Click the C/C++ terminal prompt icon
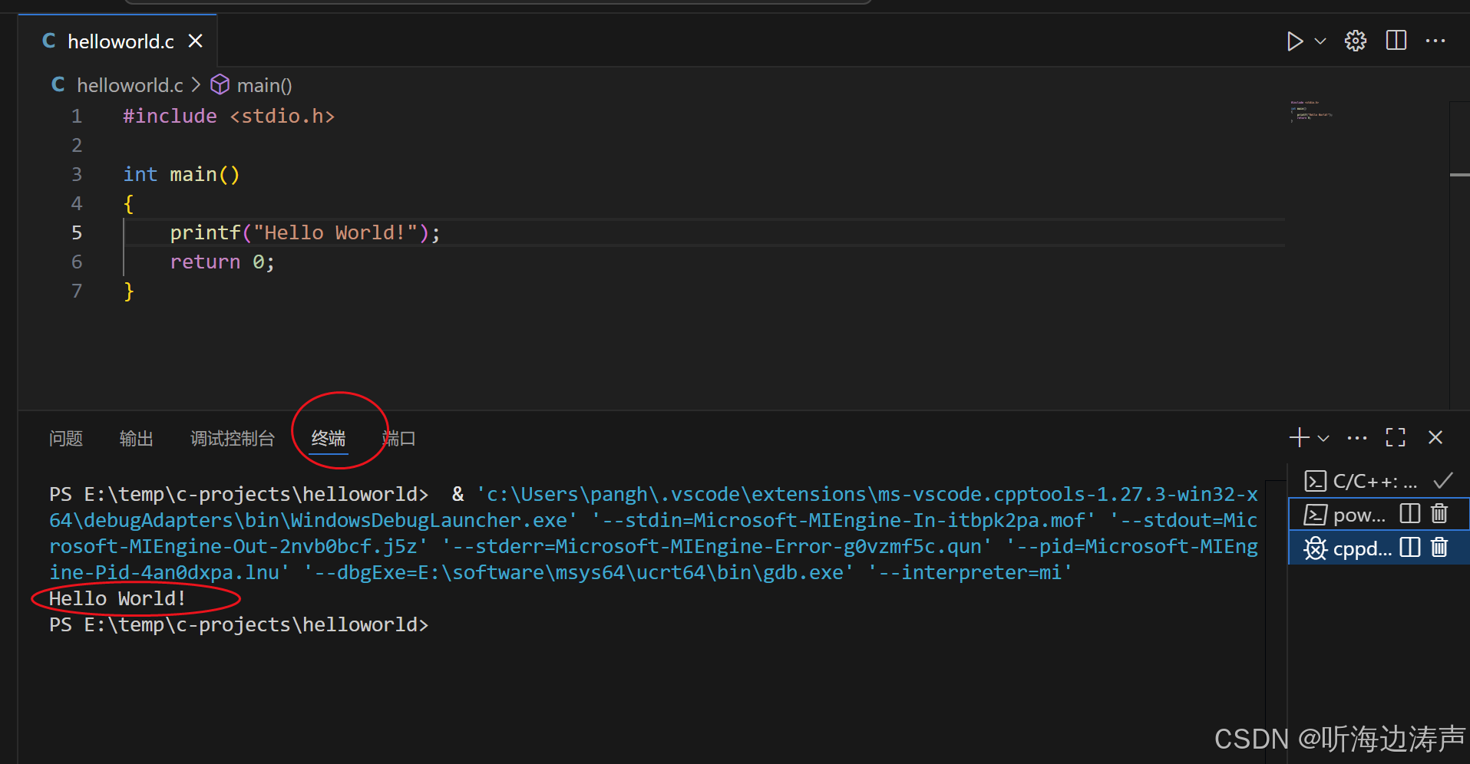Image resolution: width=1470 pixels, height=764 pixels. pyautogui.click(x=1315, y=481)
